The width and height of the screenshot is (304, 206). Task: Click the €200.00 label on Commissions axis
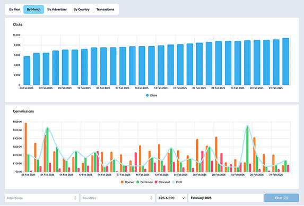click(18, 155)
